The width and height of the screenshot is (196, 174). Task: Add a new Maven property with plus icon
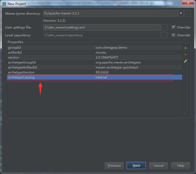[186, 48]
